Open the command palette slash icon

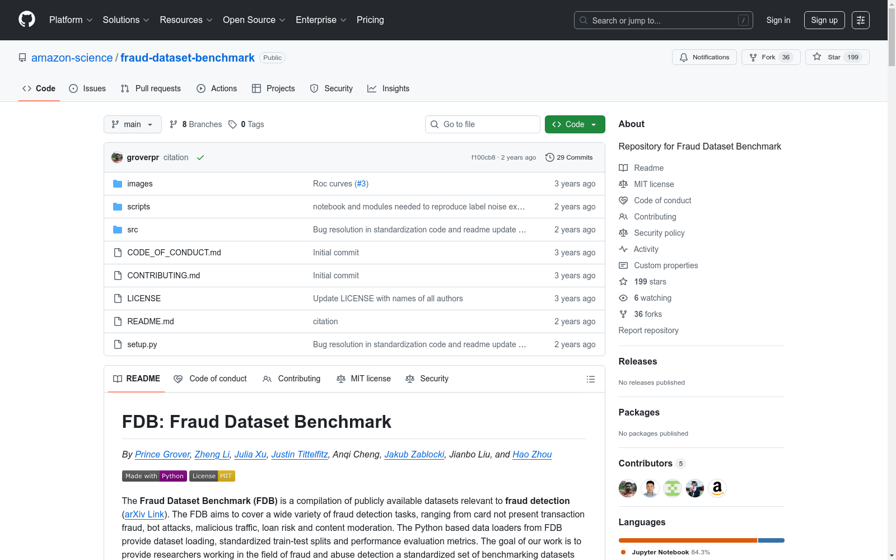tap(743, 20)
